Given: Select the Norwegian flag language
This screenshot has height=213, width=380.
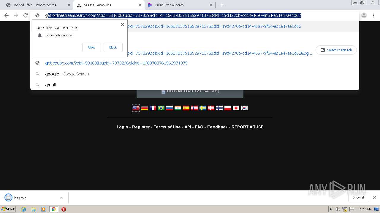Looking at the screenshot, I should (194, 108).
